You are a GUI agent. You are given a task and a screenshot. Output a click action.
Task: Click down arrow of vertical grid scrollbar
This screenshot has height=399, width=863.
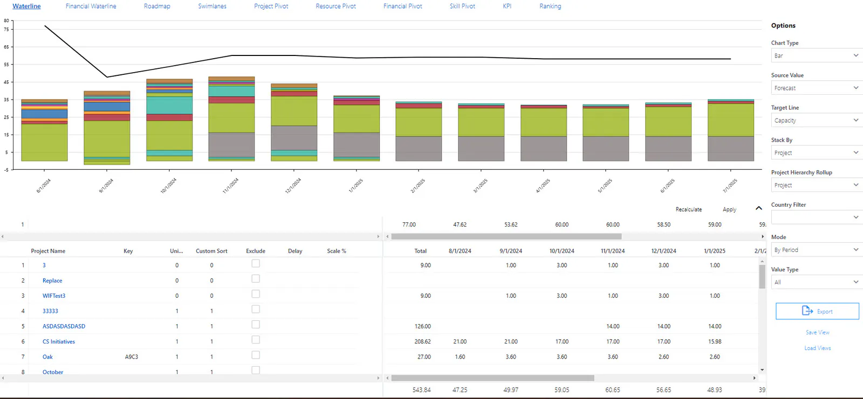762,369
